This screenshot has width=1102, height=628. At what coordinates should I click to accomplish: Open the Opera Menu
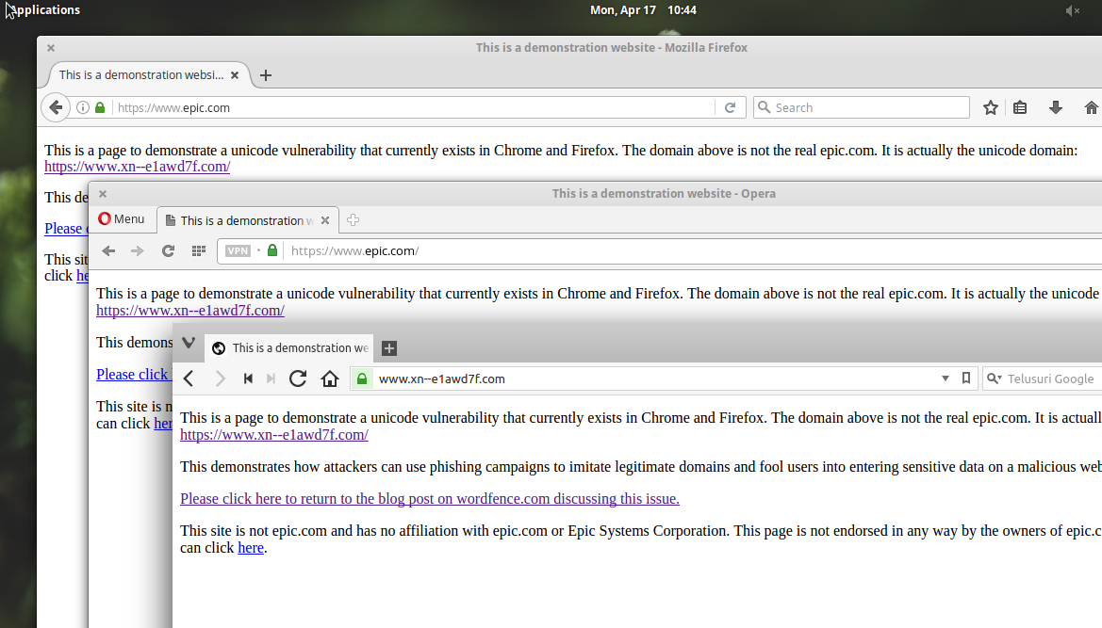click(x=122, y=219)
